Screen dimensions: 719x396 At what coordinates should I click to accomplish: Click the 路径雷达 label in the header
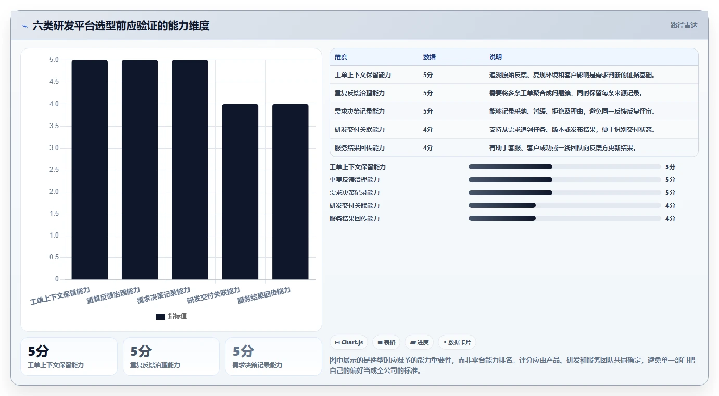tap(684, 25)
